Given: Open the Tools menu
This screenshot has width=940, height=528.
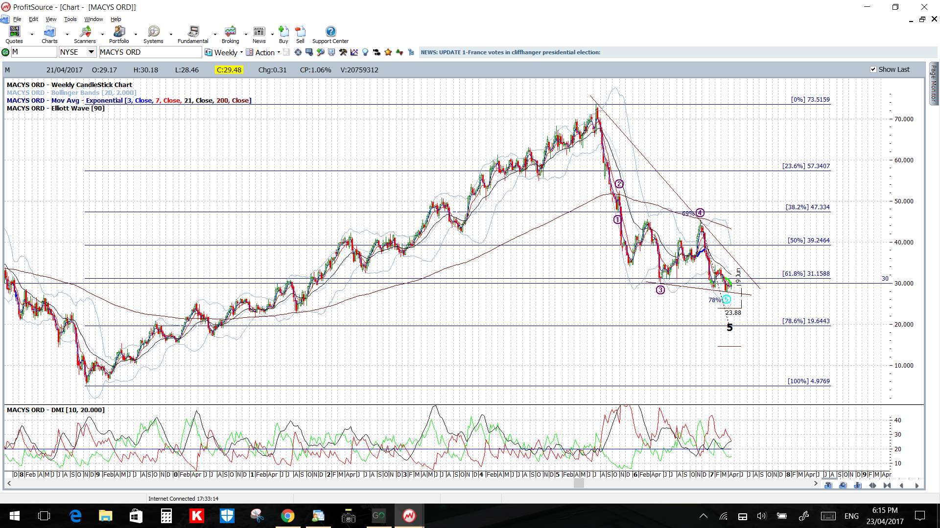Looking at the screenshot, I should point(70,19).
